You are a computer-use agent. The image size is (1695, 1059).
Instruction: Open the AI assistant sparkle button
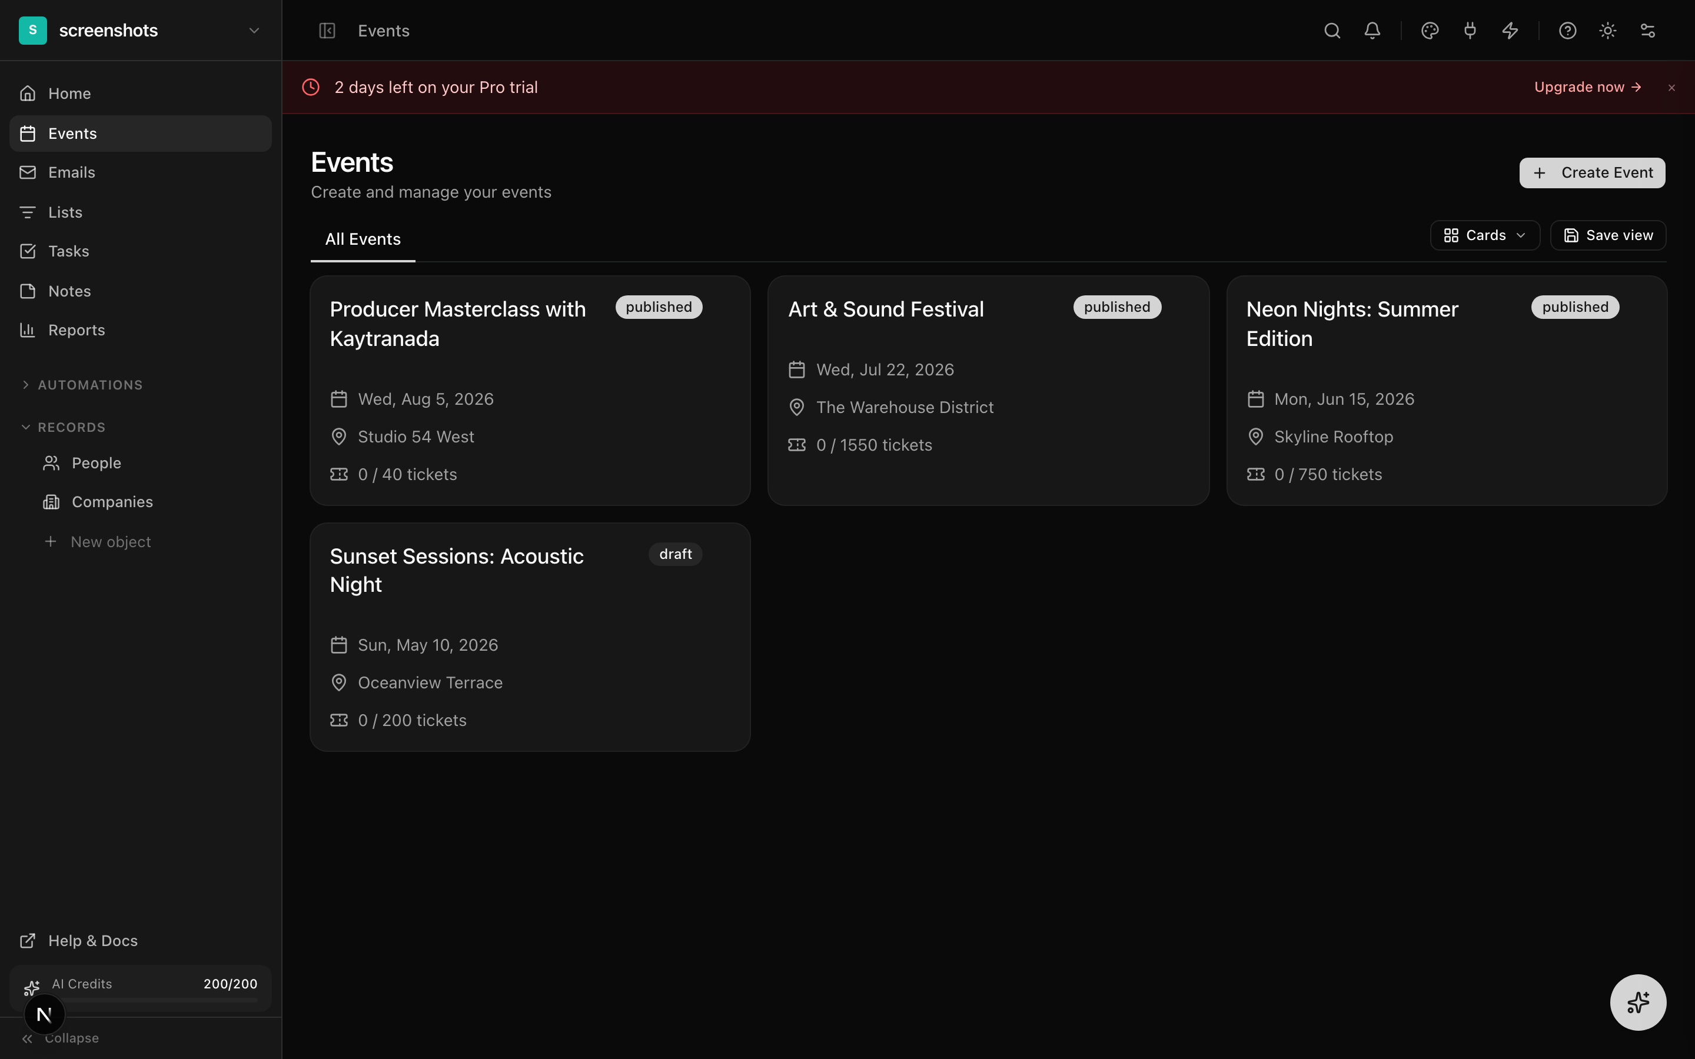[x=1637, y=1003]
